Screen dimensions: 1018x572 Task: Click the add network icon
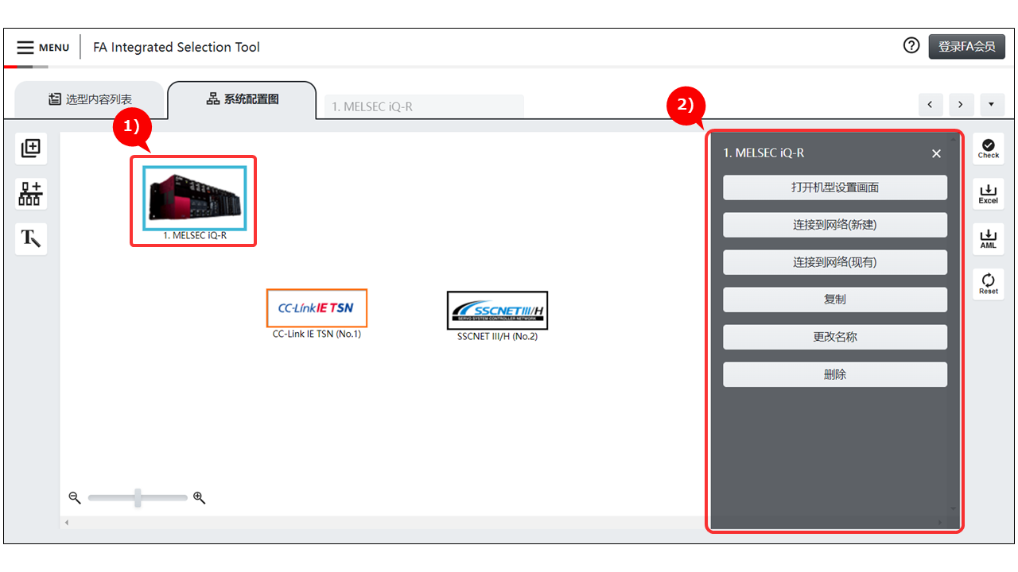point(31,193)
